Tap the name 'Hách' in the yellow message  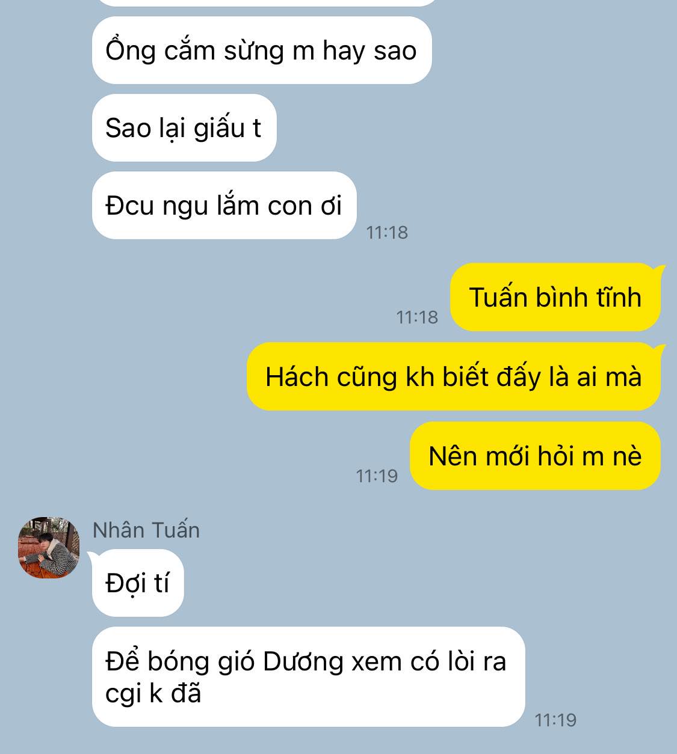298,377
